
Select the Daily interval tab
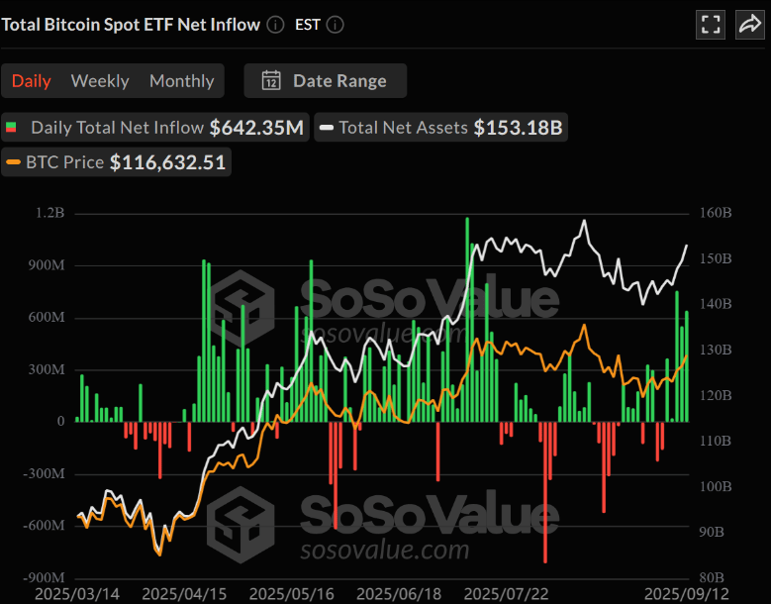[32, 81]
